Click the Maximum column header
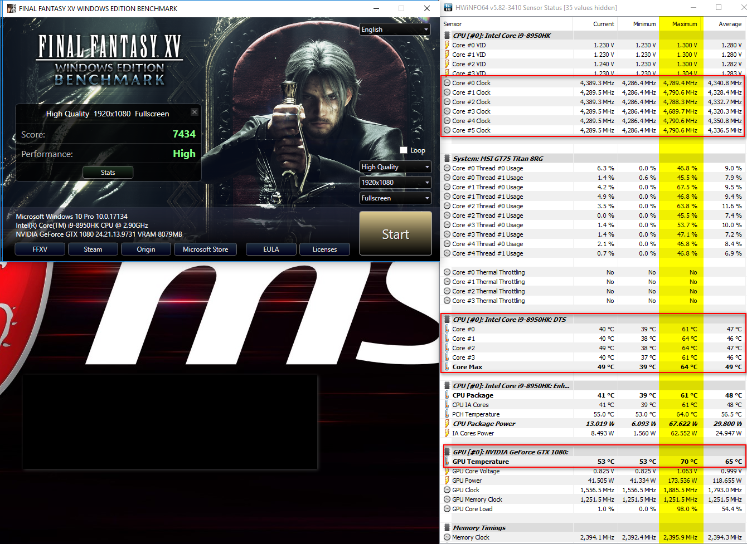This screenshot has width=747, height=544. tap(681, 24)
